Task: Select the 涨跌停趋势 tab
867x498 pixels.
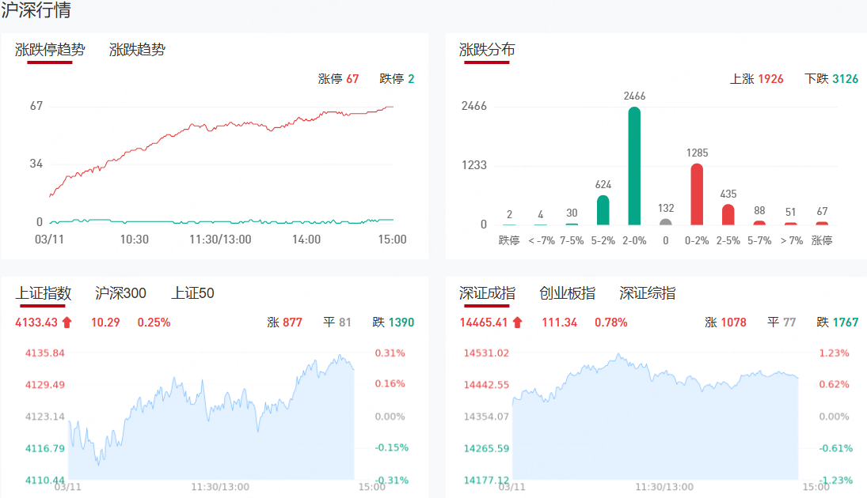Action: pos(50,50)
